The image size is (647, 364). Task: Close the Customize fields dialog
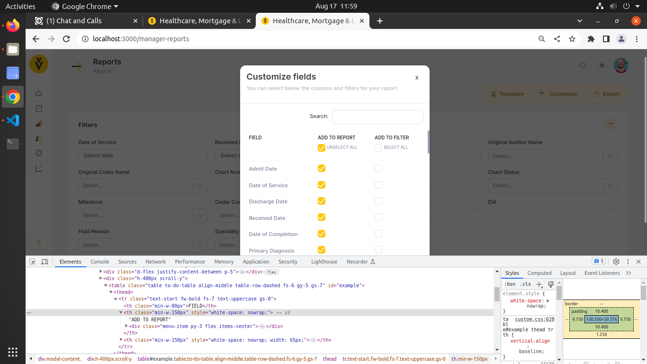point(417,78)
